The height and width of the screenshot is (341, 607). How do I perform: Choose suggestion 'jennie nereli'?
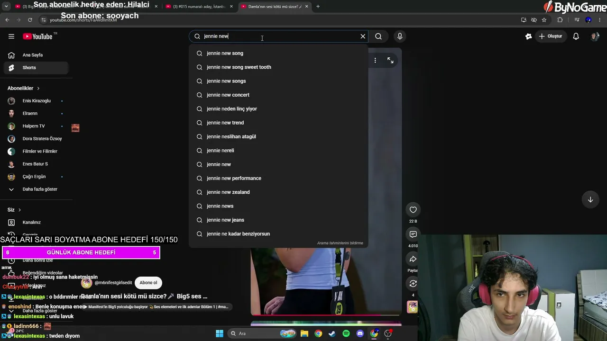click(278, 151)
